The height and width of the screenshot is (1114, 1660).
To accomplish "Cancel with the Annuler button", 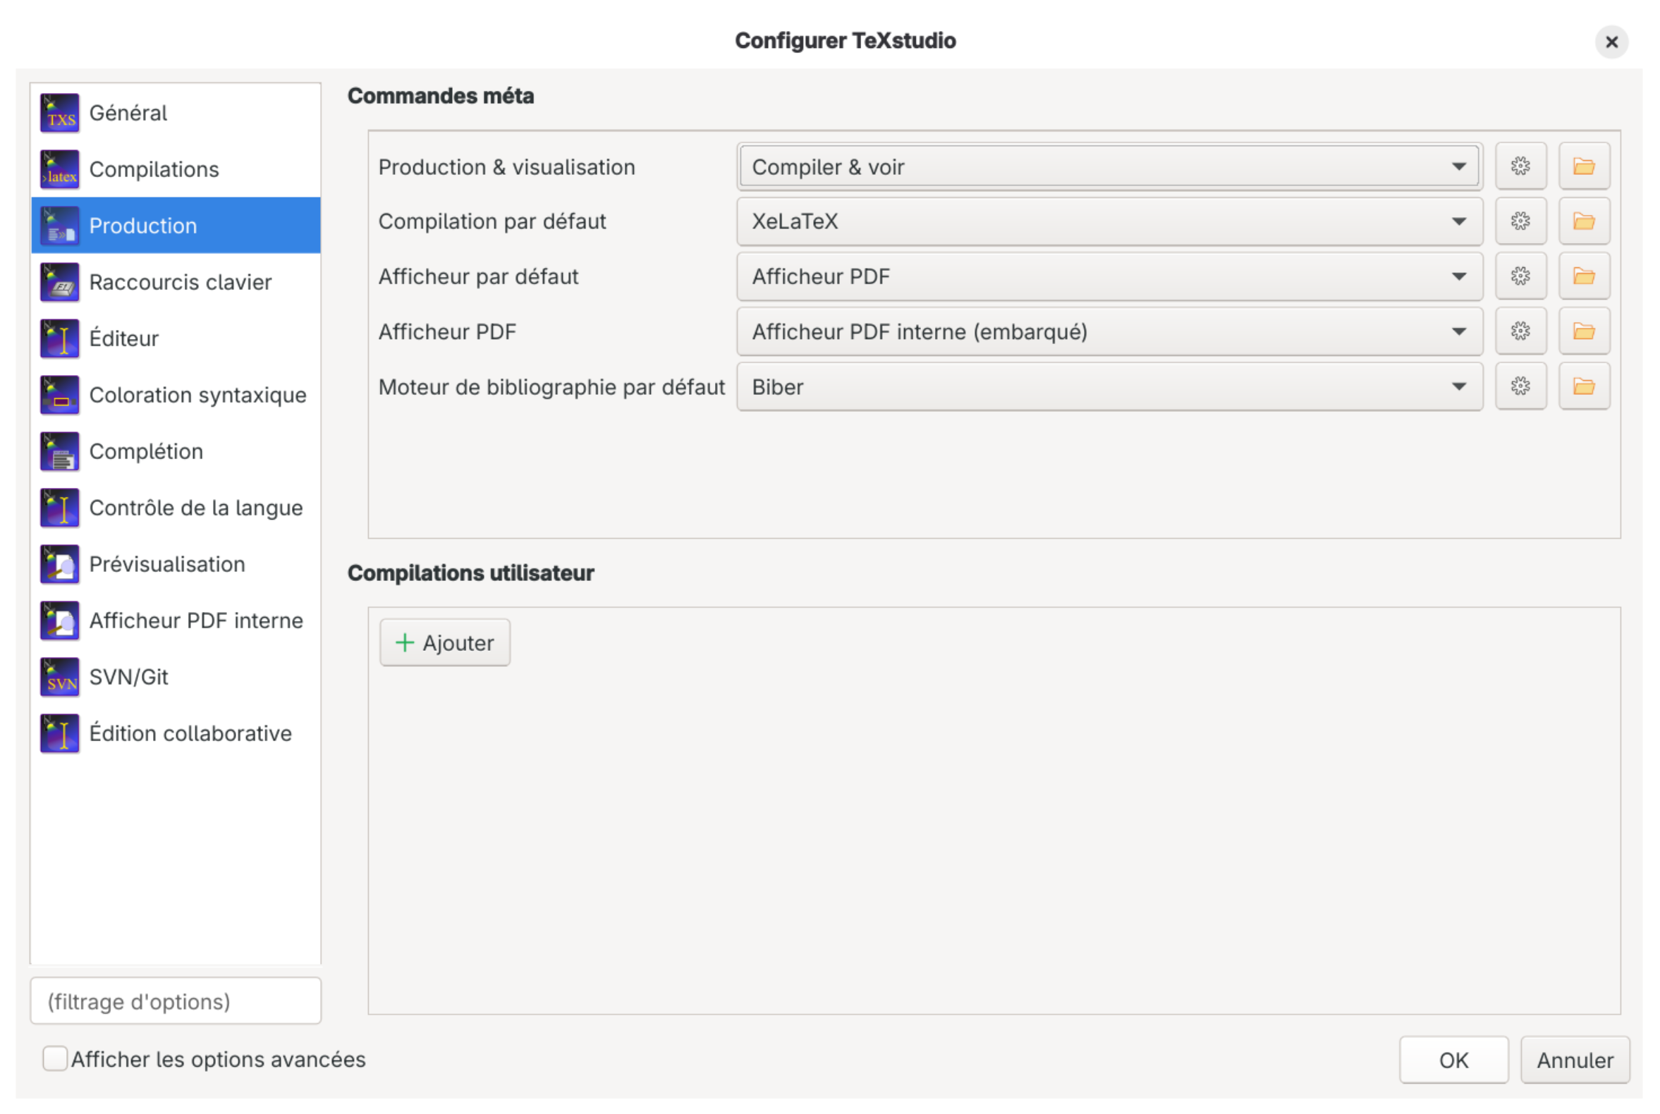I will pos(1575,1059).
